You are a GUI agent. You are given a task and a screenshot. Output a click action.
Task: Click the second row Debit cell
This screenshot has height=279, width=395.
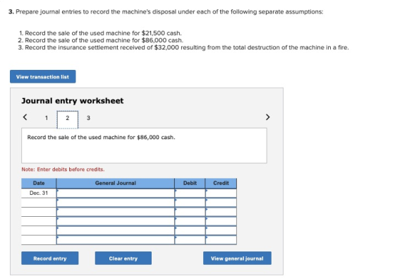190,203
